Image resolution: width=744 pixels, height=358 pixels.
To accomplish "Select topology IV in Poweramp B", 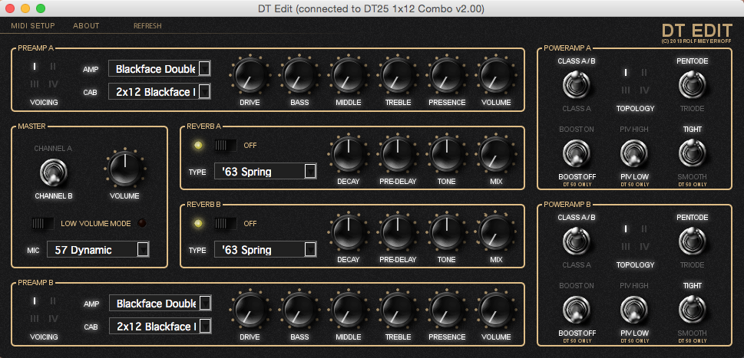I will pos(645,247).
